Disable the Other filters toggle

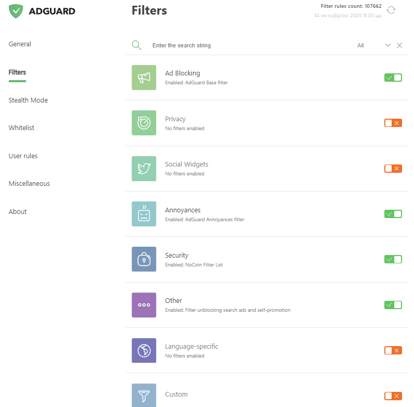pos(393,304)
